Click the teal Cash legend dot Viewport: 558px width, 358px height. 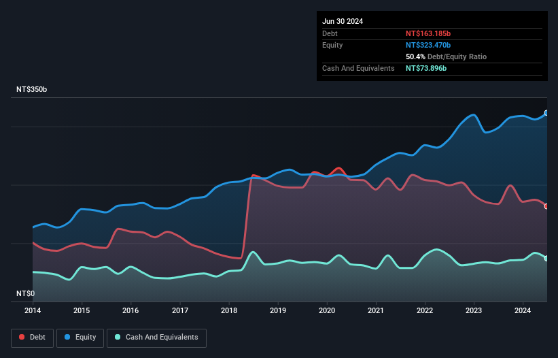pos(118,337)
